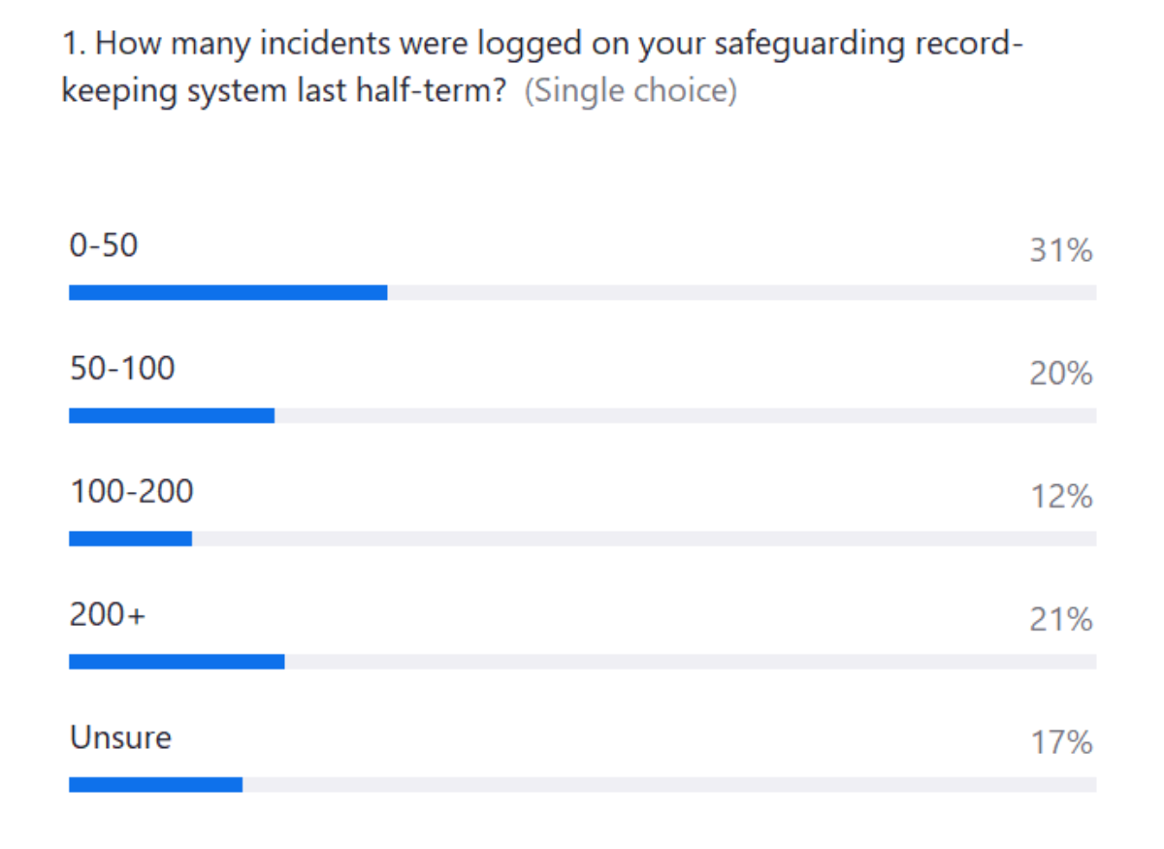The height and width of the screenshot is (849, 1164).
Task: Click the 17% result value
Action: [x=1061, y=743]
